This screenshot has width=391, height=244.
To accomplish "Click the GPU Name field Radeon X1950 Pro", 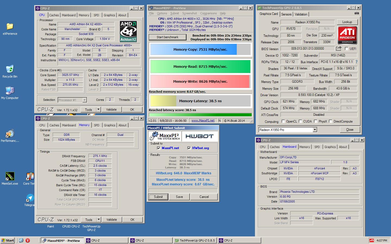I will pyautogui.click(x=307, y=22).
